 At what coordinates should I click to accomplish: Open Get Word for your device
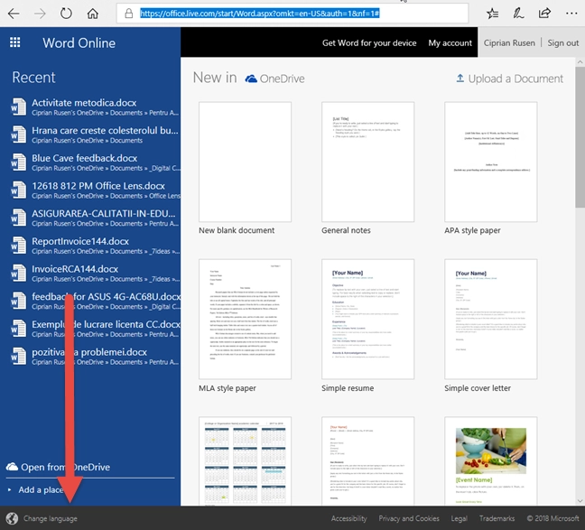(369, 43)
